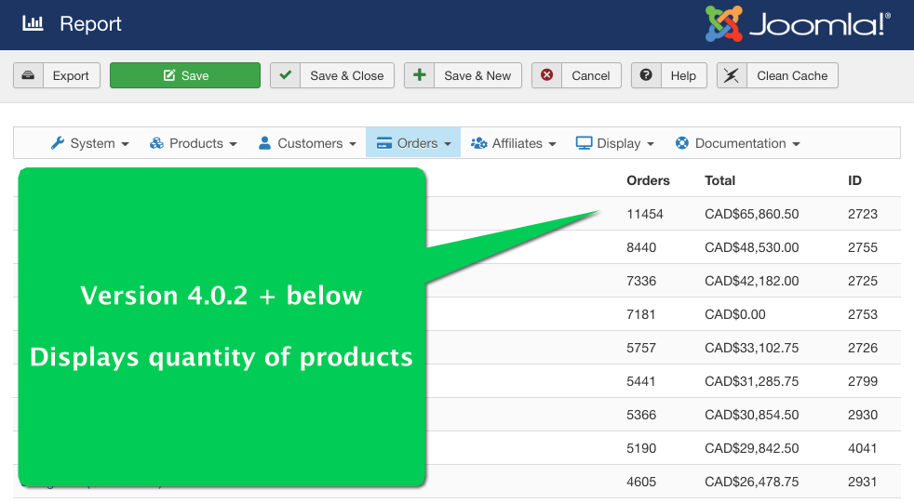
Task: Select ID 4041
Action: click(x=863, y=448)
